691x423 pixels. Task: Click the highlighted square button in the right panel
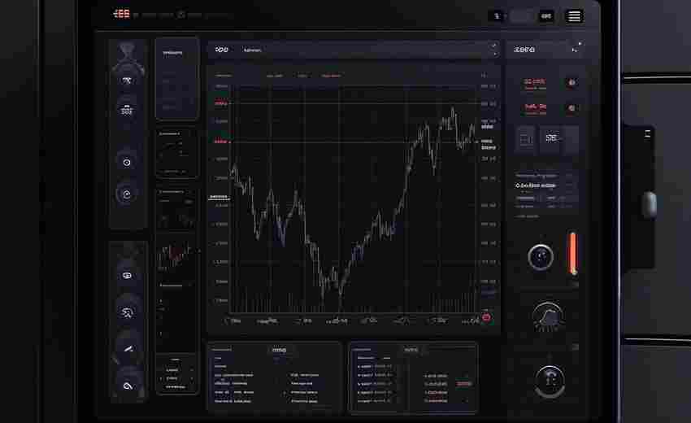[x=551, y=138]
